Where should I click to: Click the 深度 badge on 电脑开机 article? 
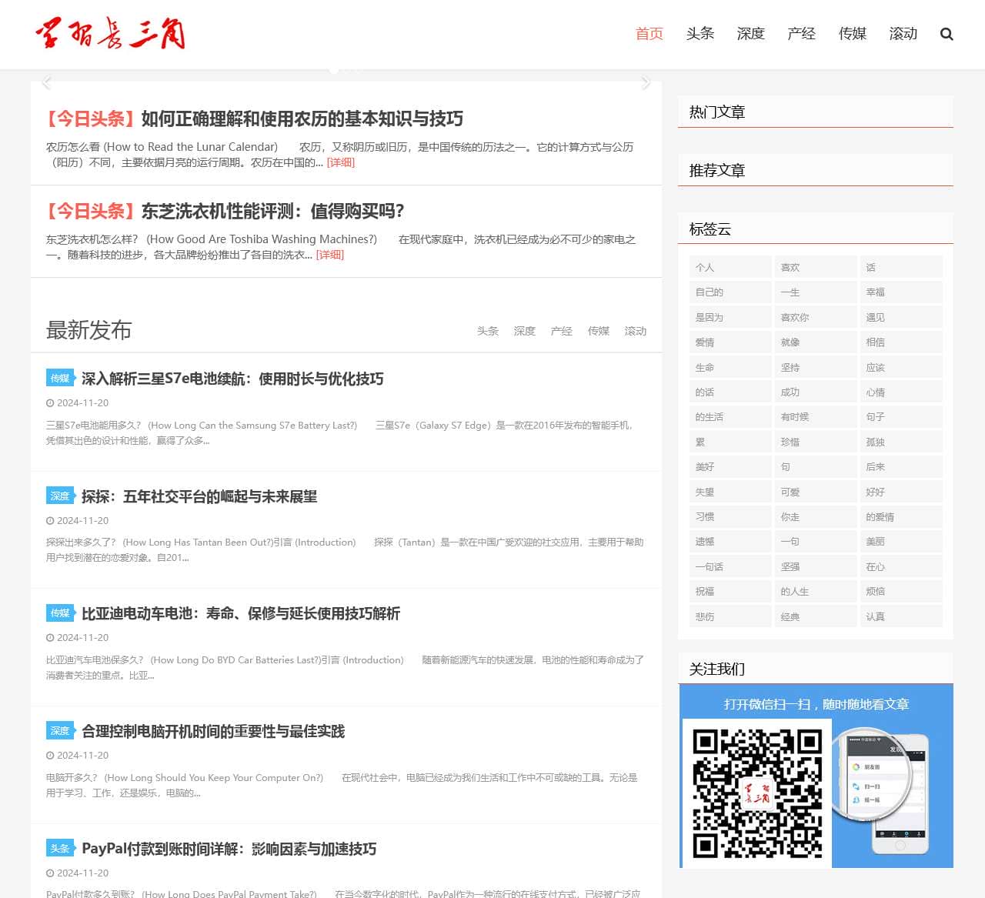pos(60,730)
